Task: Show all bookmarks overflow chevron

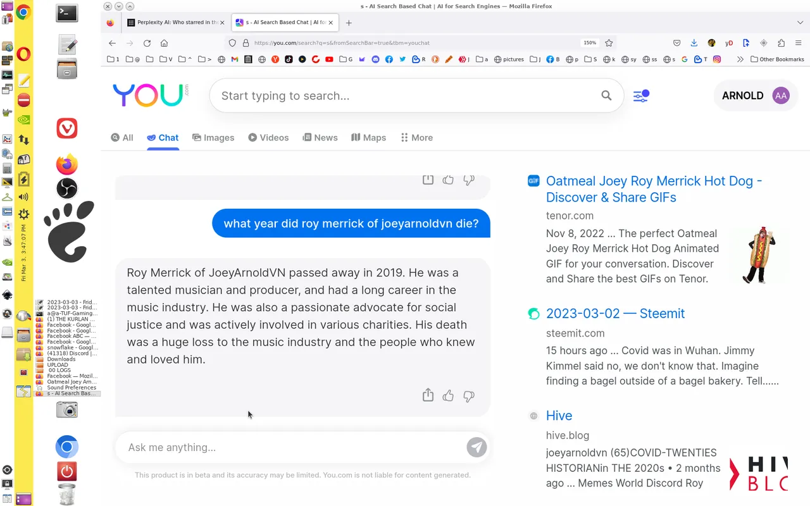Action: click(x=740, y=59)
